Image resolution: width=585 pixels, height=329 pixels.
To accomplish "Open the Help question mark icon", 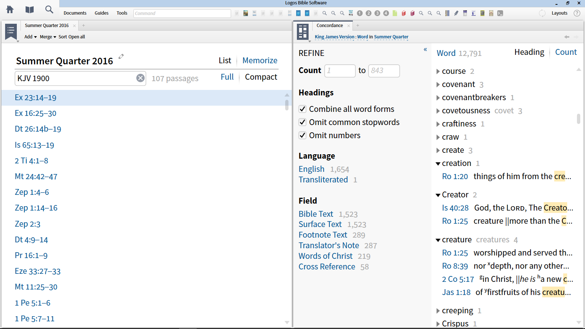I will tap(577, 13).
